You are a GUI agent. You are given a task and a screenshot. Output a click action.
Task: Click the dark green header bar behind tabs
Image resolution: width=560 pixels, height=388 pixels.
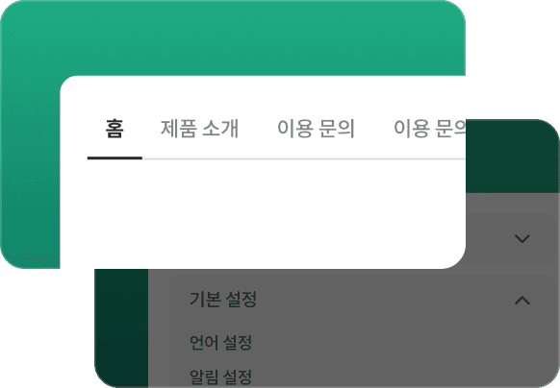513,157
